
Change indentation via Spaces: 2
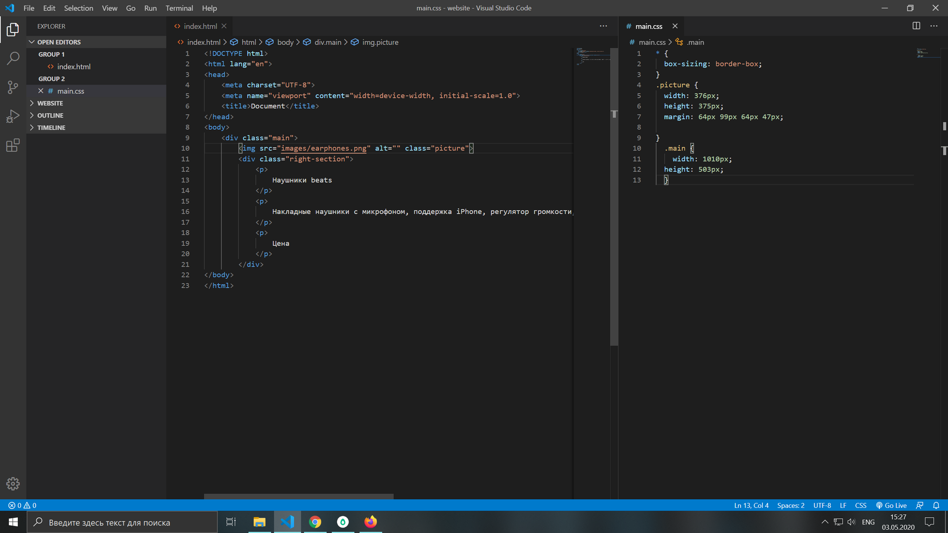click(x=790, y=505)
